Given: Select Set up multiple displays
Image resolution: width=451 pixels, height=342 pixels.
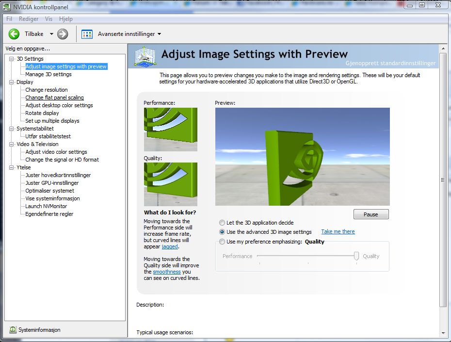Looking at the screenshot, I should point(52,121).
